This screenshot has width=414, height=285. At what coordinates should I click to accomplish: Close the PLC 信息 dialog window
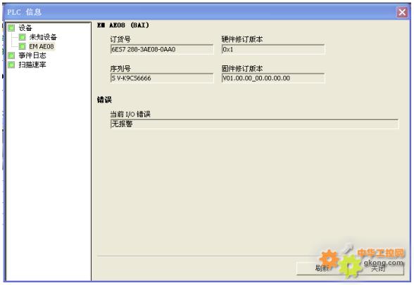click(402, 12)
